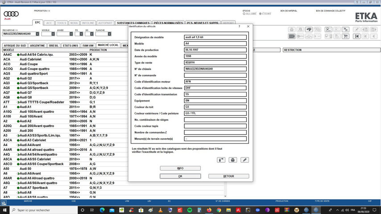Click the jump-to-first-page icon
Screen dimensions: 381x214
pos(356,37)
